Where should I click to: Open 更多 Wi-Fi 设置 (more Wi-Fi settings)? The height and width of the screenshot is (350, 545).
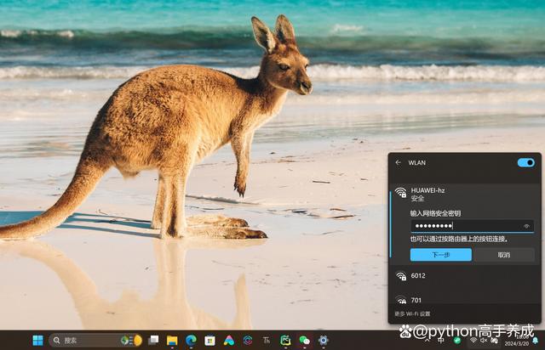[413, 314]
